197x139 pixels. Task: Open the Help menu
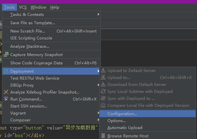55,7
